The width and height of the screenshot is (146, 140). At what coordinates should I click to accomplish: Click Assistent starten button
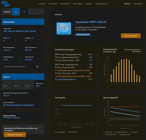tap(15, 135)
